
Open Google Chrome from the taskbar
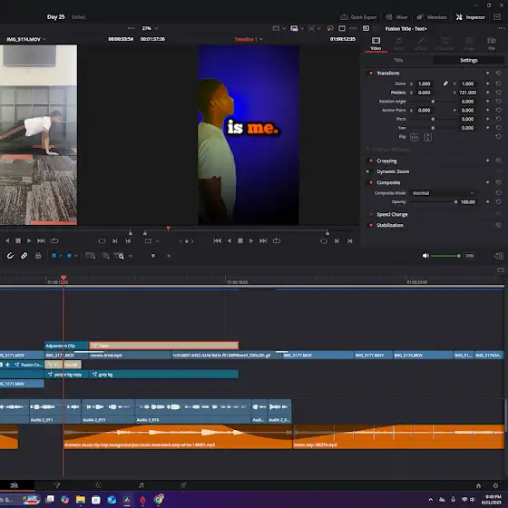pos(159,499)
